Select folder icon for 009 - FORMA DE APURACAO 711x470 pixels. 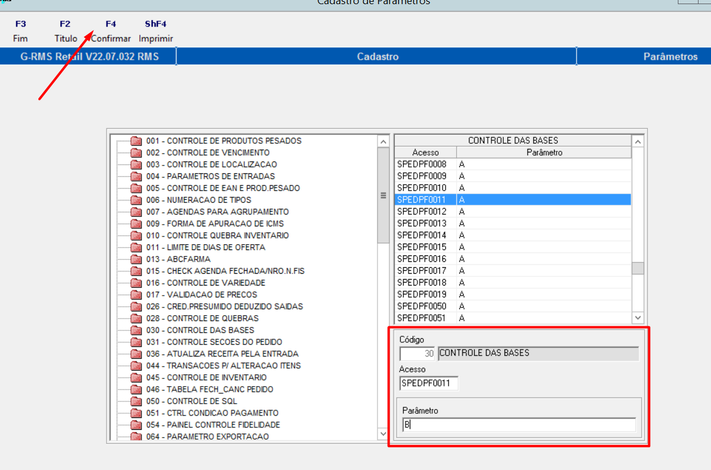137,223
